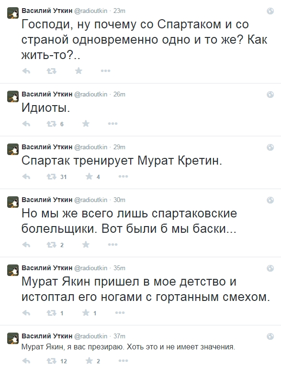The width and height of the screenshot is (281, 371).
Task: Open more options on the 23m tweet
Action: (x=105, y=71)
